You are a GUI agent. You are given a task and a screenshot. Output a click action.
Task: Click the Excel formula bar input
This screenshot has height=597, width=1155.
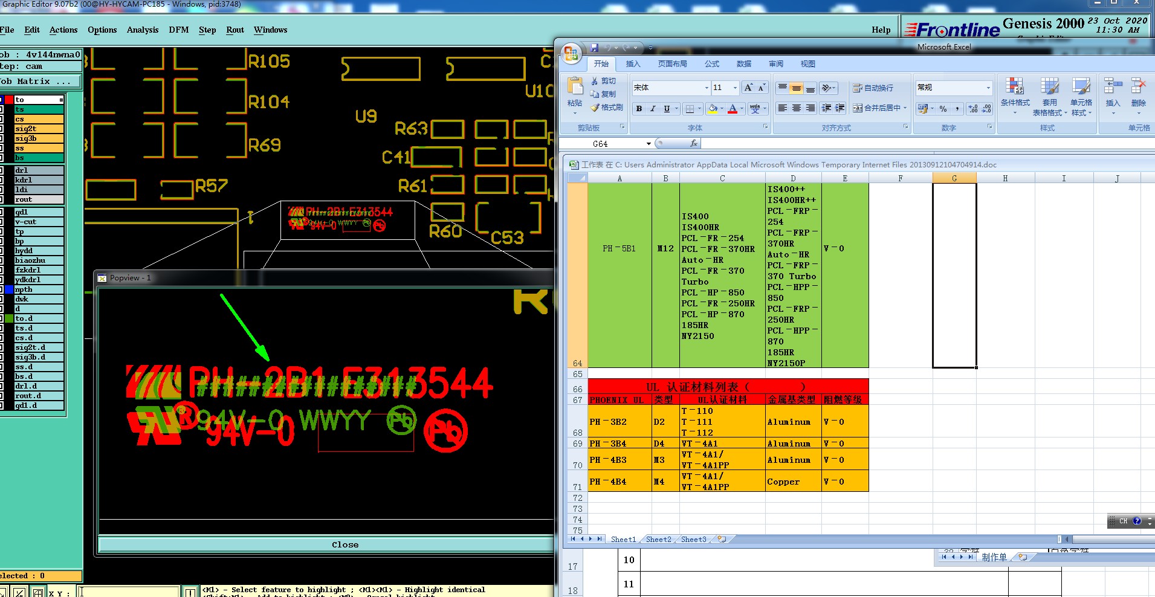tap(928, 144)
